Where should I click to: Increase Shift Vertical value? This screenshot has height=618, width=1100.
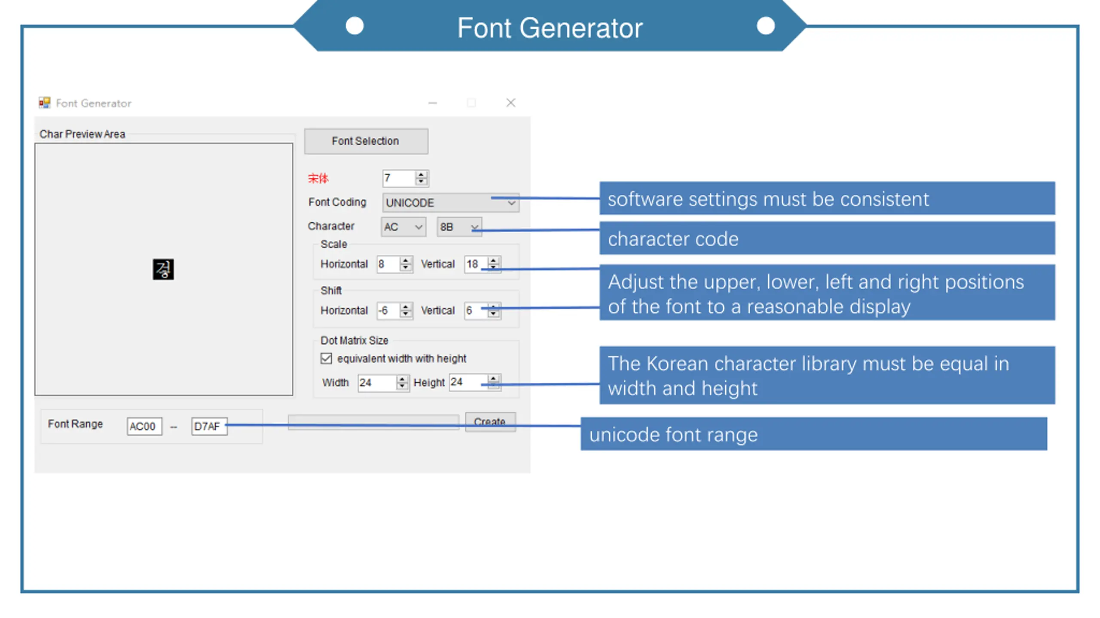click(494, 306)
